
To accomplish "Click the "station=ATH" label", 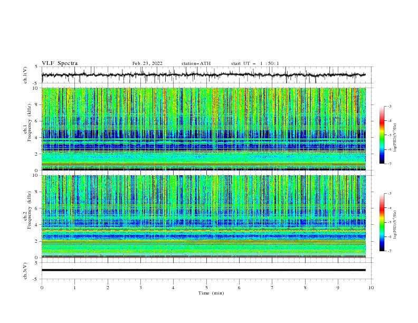I will [196, 63].
